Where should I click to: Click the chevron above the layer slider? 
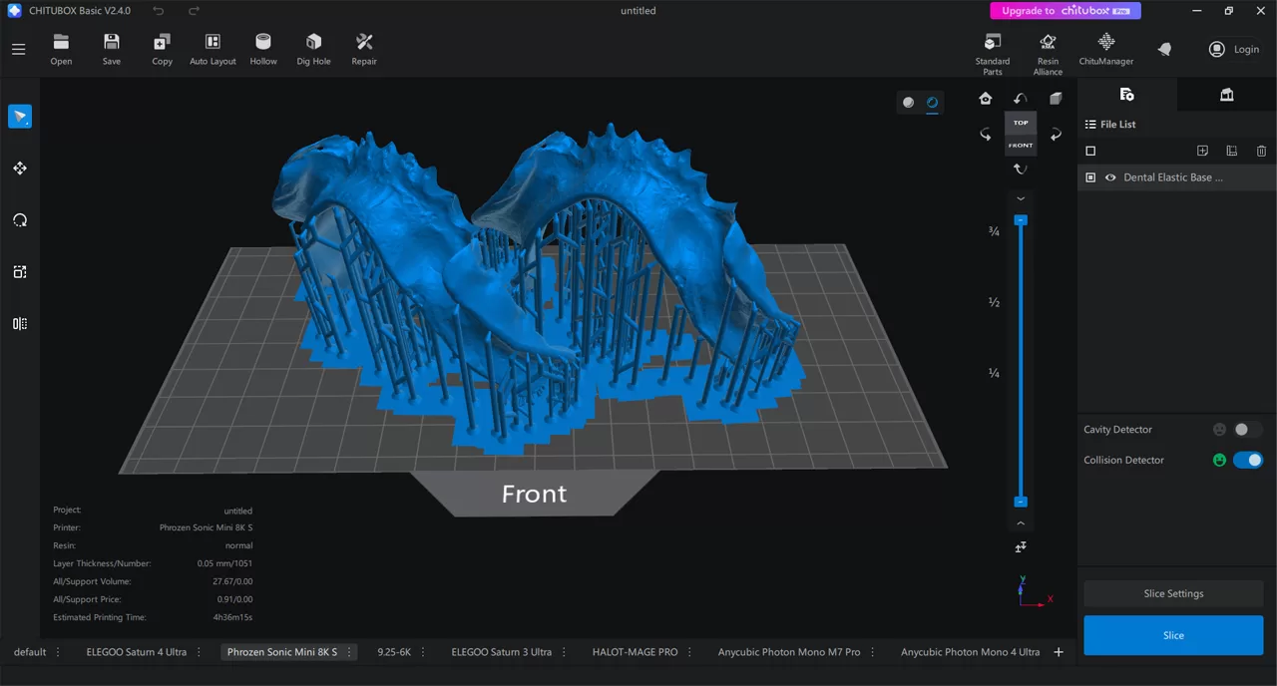(1021, 198)
